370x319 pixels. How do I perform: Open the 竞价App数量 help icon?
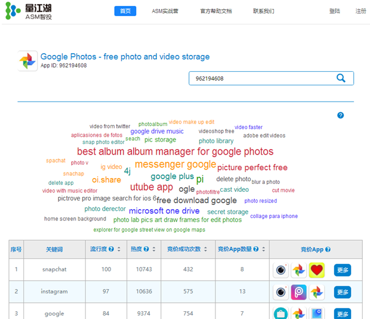pos(256,249)
